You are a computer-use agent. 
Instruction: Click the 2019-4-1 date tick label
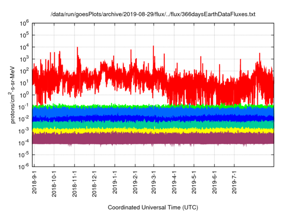click(x=174, y=182)
